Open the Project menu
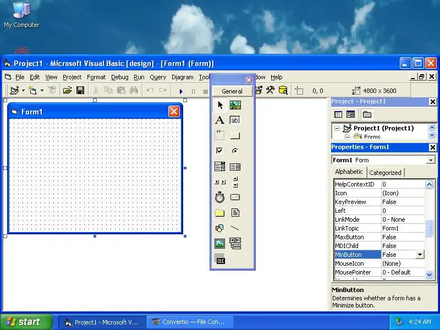Image resolution: width=440 pixels, height=330 pixels. (72, 77)
